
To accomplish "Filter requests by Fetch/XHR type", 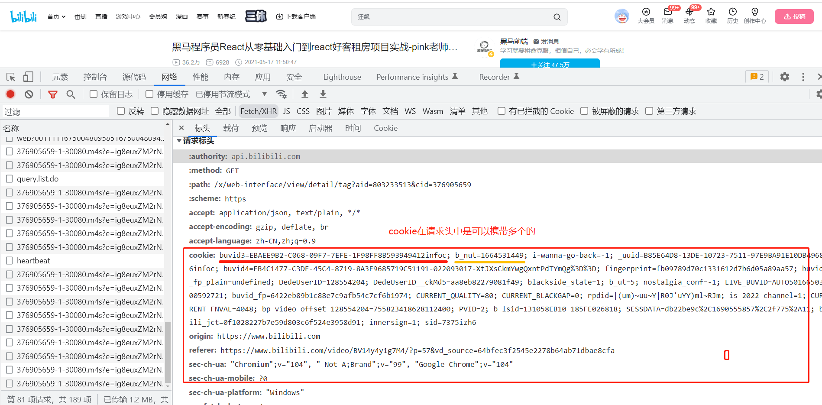I will click(259, 111).
